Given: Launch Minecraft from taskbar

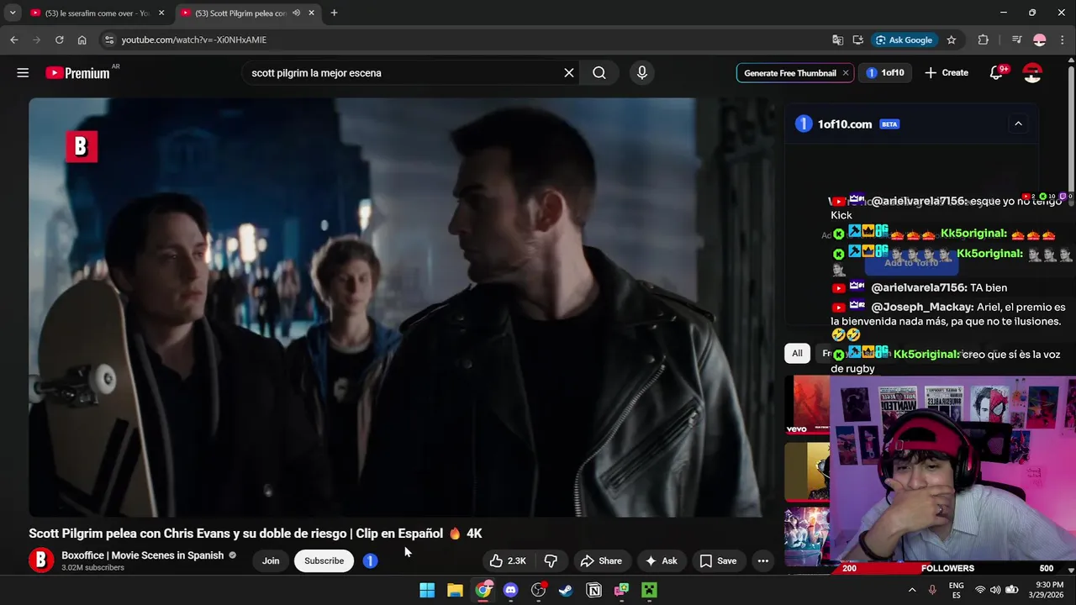Looking at the screenshot, I should tap(649, 590).
